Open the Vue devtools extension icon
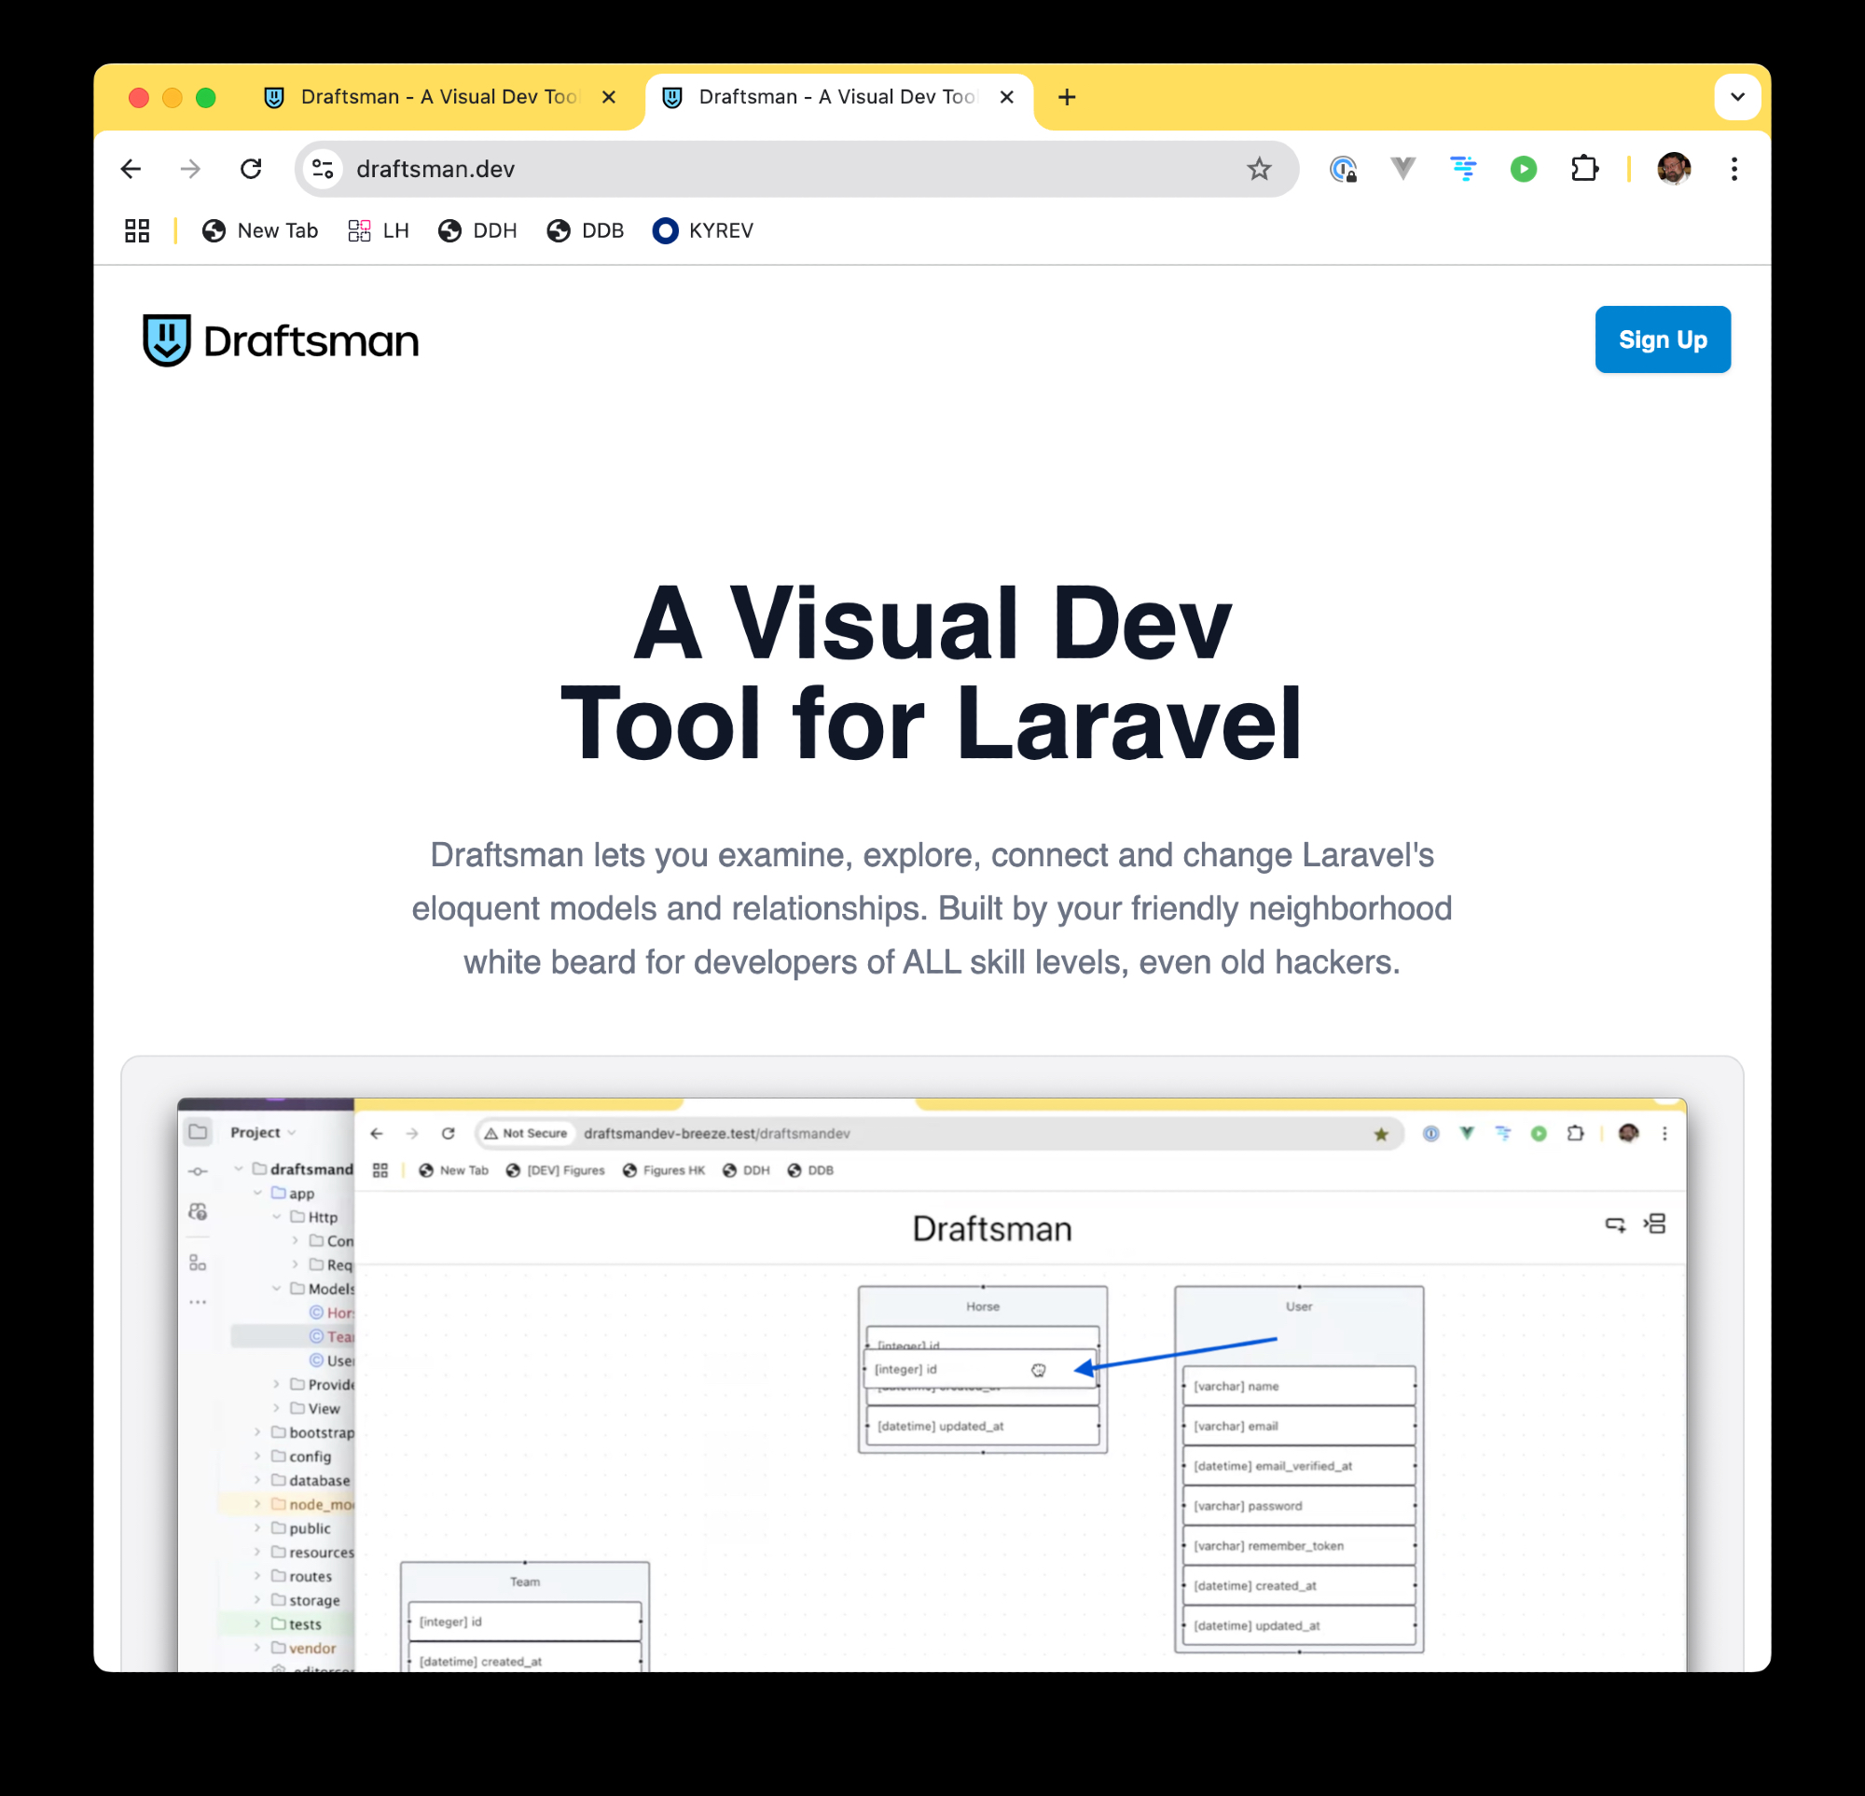 click(x=1402, y=170)
